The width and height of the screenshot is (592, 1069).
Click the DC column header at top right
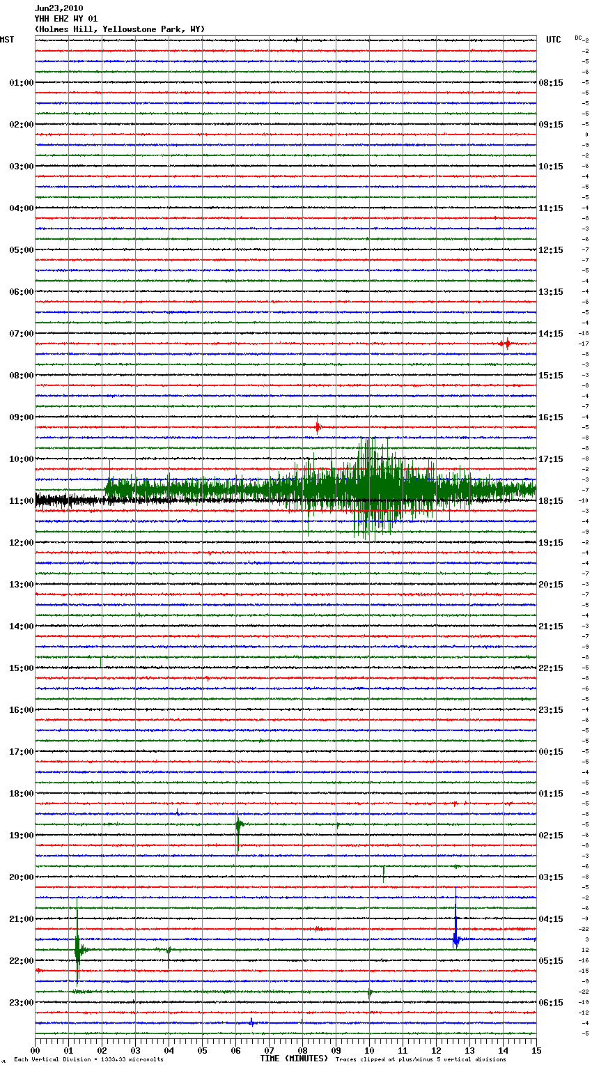coord(578,37)
